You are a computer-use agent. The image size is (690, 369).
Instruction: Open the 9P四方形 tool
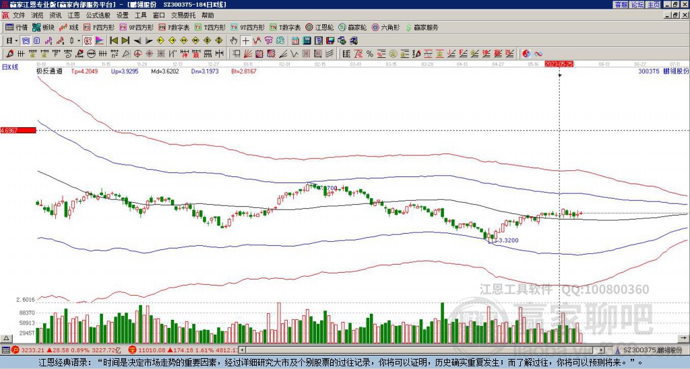click(137, 27)
